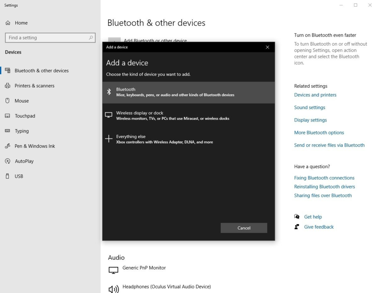The width and height of the screenshot is (376, 293).
Task: Open More Bluetooth options
Action: tap(319, 132)
